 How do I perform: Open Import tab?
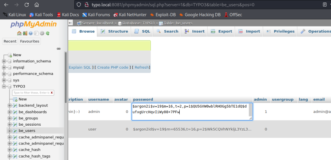249,31
